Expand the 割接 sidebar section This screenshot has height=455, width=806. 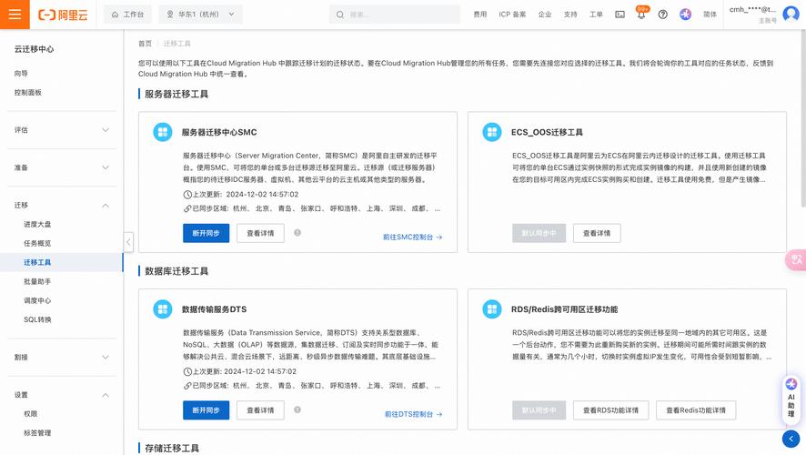click(62, 358)
